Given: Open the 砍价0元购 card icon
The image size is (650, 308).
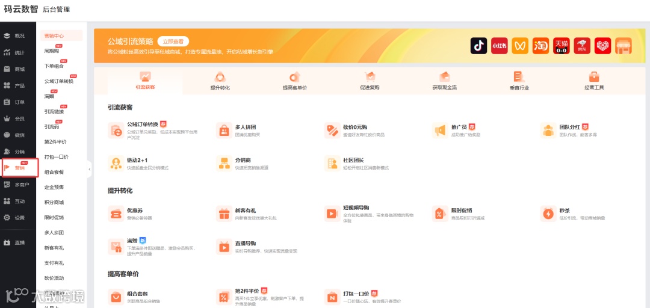Looking at the screenshot, I should click(332, 130).
